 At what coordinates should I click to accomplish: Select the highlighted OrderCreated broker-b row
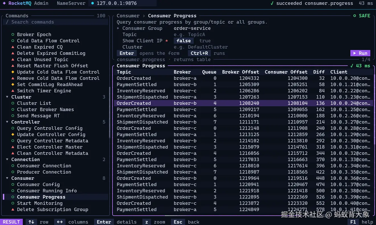(244, 103)
